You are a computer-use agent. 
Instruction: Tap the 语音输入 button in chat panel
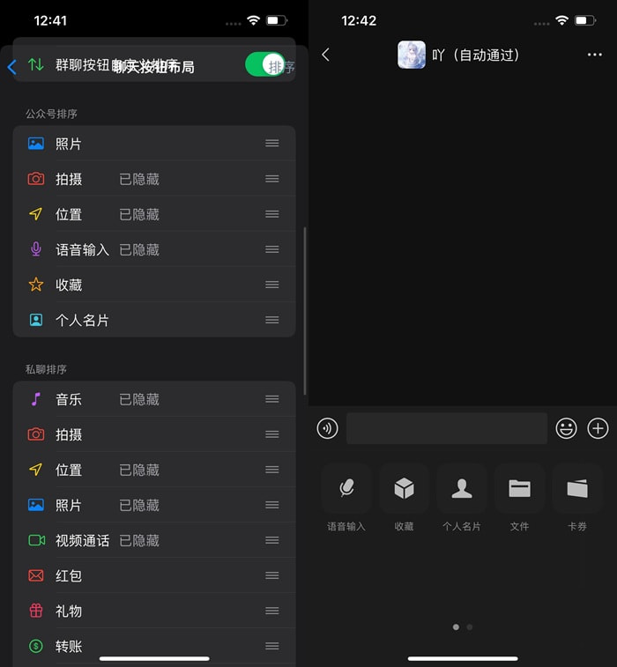[346, 488]
